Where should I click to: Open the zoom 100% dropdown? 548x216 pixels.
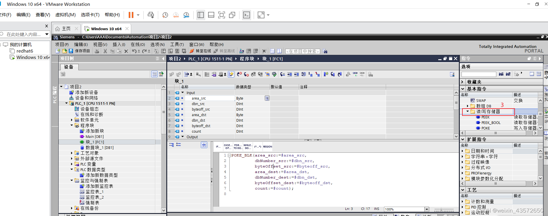click(x=427, y=209)
